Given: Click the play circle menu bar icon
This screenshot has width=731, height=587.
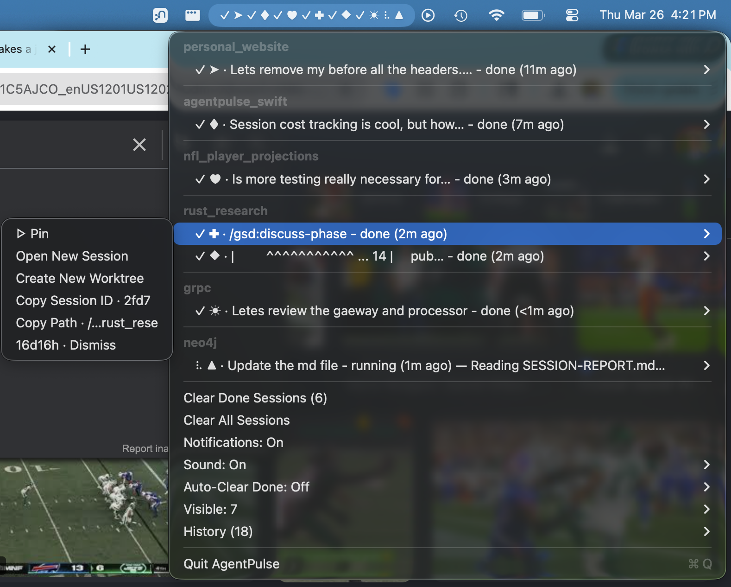Looking at the screenshot, I should click(428, 15).
